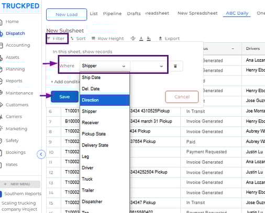Select Ship Date from the list

(105, 77)
